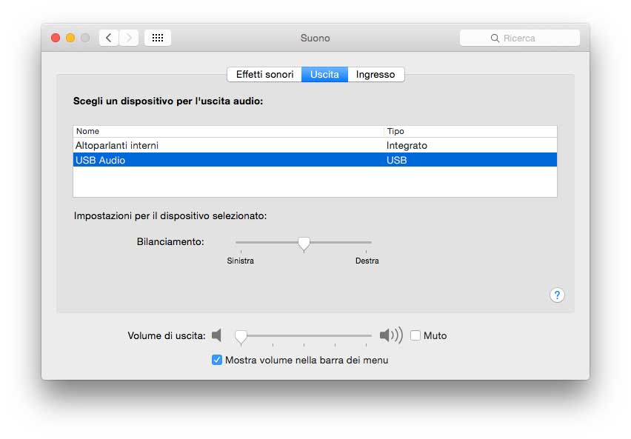This screenshot has height=439, width=631.
Task: Open the Ingresso tab
Action: pyautogui.click(x=375, y=75)
